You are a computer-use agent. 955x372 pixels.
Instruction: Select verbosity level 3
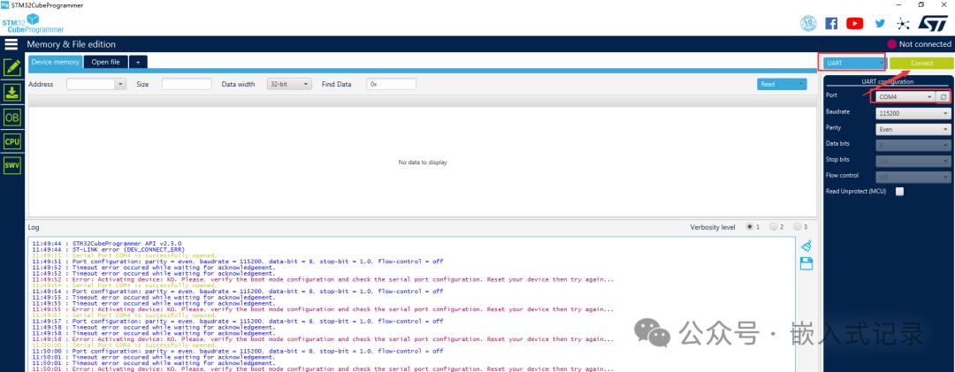tap(798, 227)
